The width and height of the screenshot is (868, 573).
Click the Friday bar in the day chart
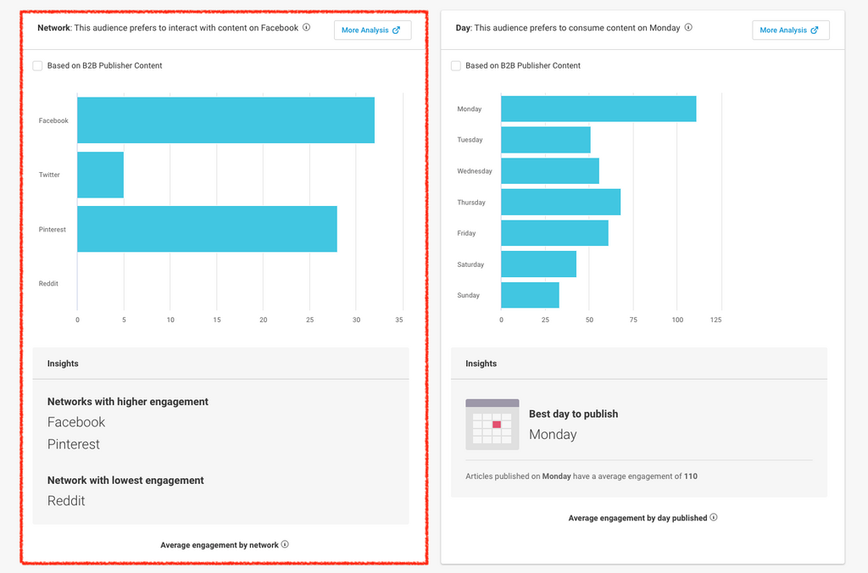[x=554, y=233]
